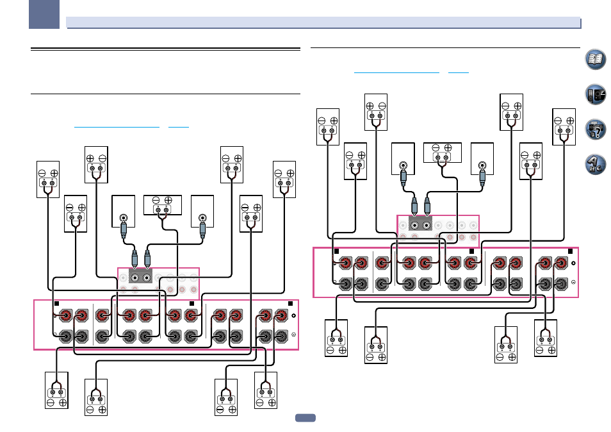Screen dimensions: 611x432
Task: Open the glossary ABC icon
Action: point(596,165)
